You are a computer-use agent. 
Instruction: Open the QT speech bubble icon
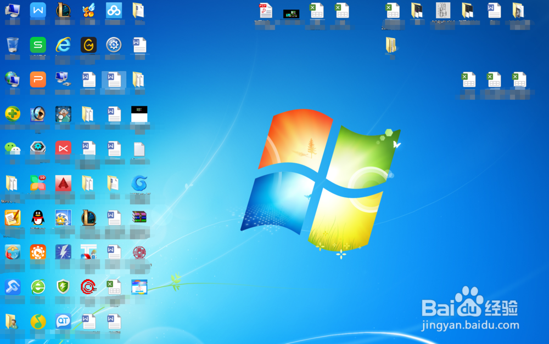63,322
